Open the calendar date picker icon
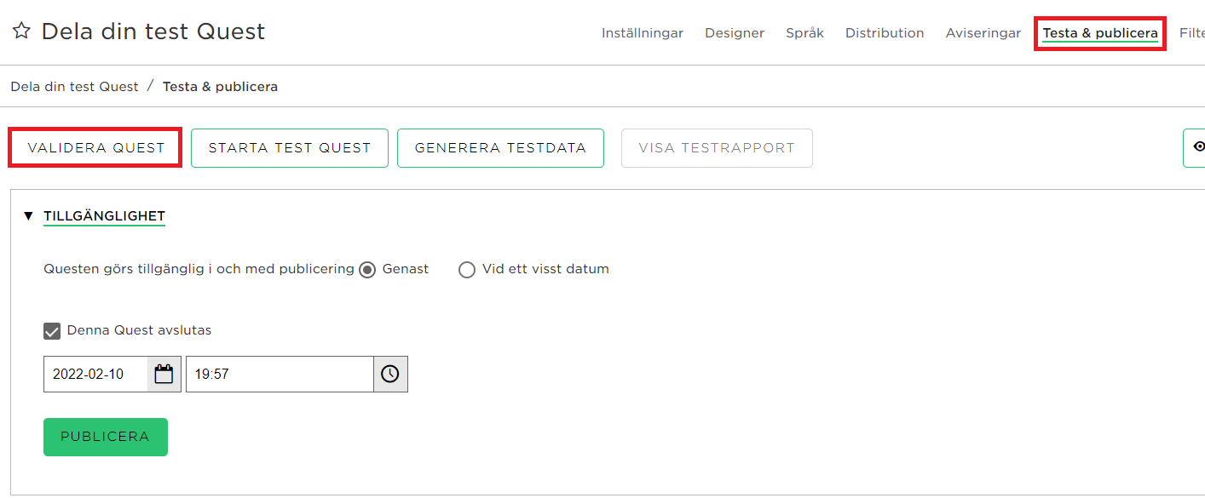1205x498 pixels. [164, 374]
